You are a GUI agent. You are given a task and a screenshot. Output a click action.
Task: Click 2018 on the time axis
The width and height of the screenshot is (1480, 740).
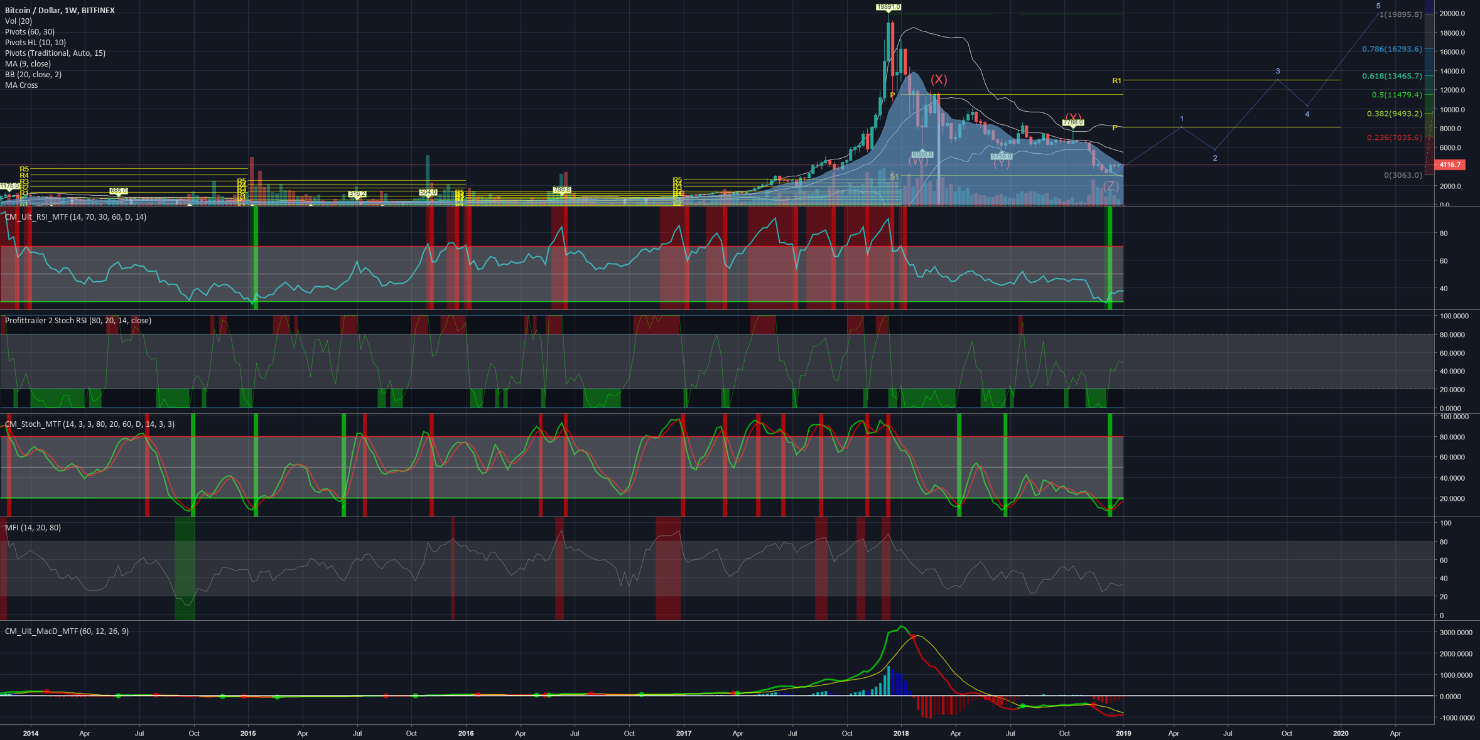point(900,732)
